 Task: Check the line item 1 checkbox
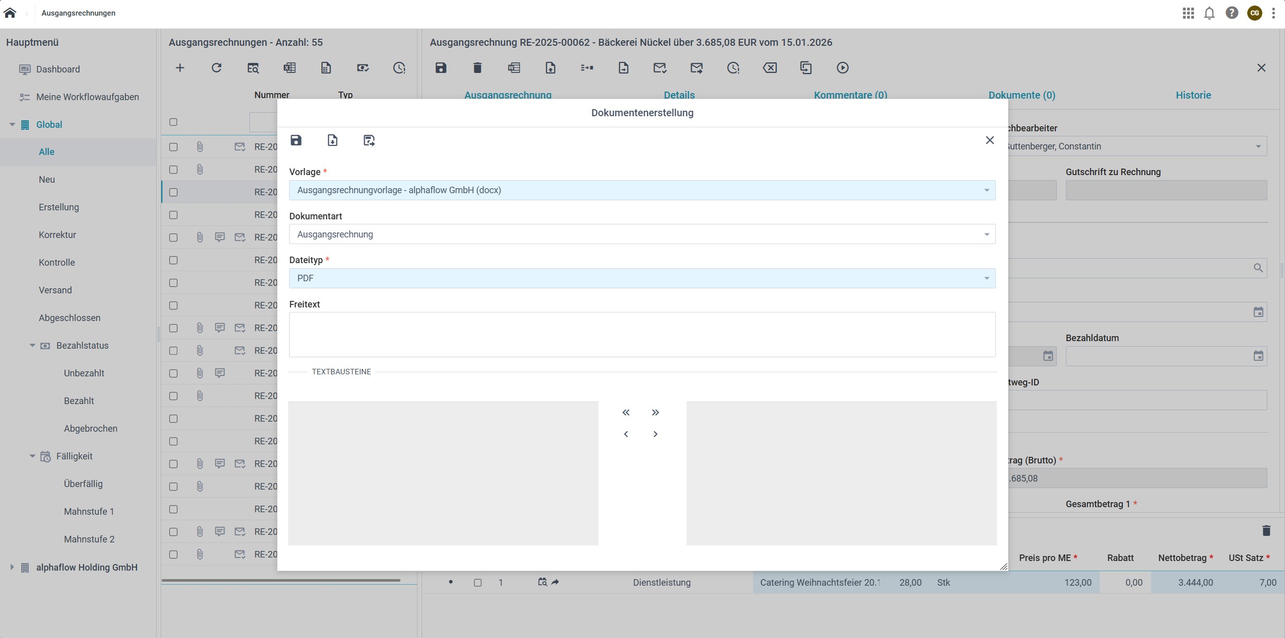pyautogui.click(x=478, y=583)
